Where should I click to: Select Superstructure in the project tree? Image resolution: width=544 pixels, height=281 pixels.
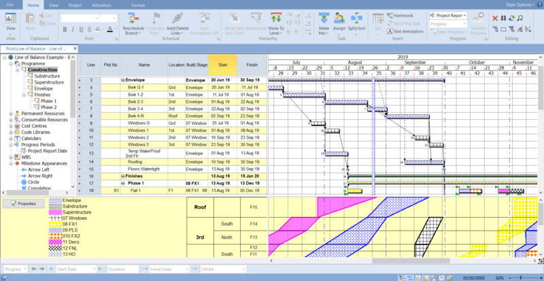(48, 82)
